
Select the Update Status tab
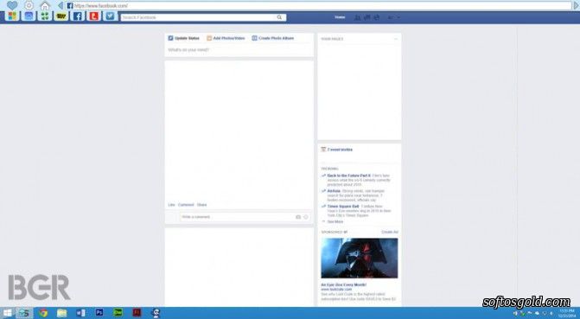184,38
